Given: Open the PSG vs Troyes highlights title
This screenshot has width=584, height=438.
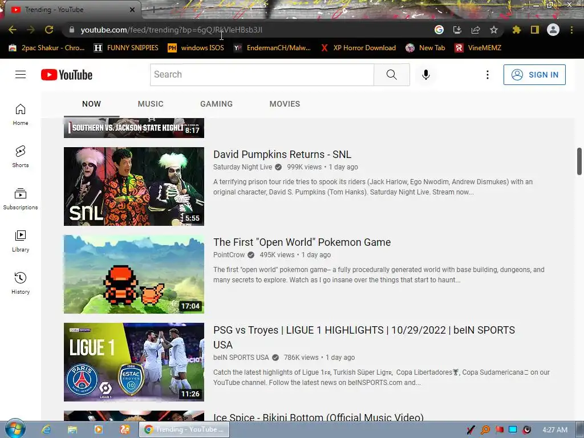Looking at the screenshot, I should (364, 337).
